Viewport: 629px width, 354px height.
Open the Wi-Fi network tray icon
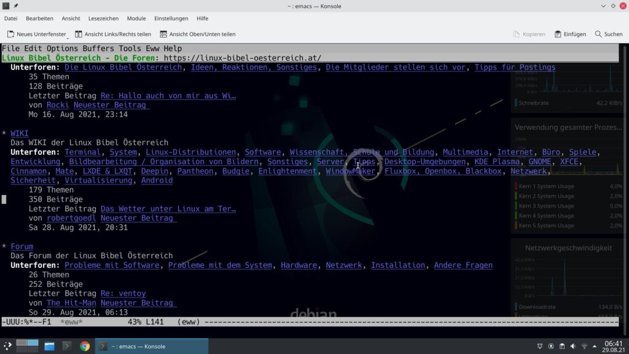[584, 346]
